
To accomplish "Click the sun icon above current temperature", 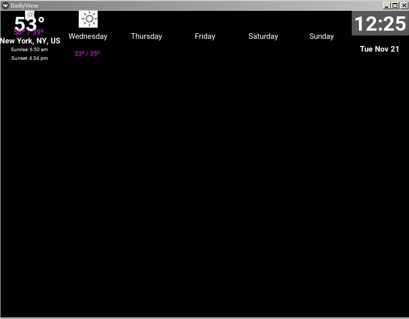I will 30,15.
